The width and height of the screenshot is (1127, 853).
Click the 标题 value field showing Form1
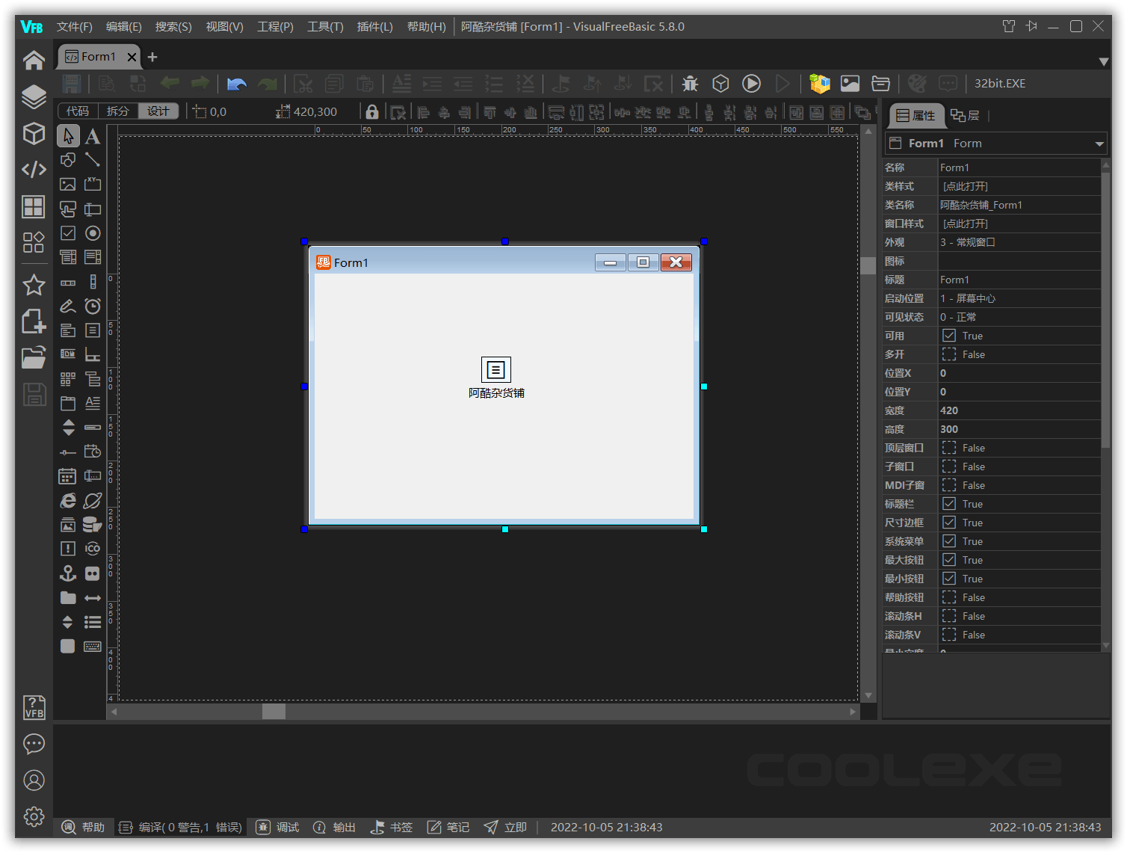pyautogui.click(x=1019, y=279)
